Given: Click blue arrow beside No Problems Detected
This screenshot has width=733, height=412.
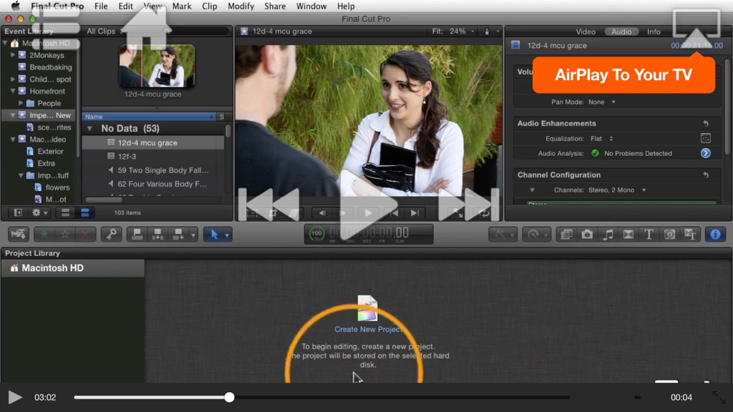Looking at the screenshot, I should click(705, 153).
